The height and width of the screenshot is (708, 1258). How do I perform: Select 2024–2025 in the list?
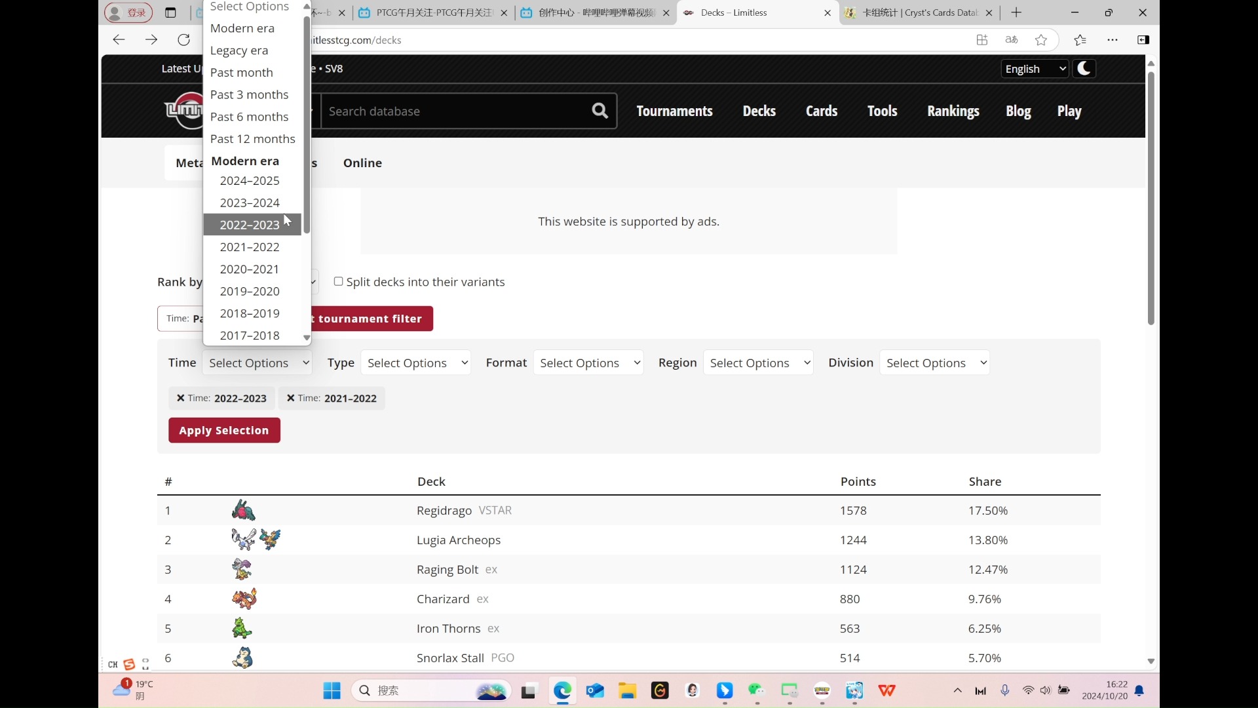[x=252, y=180]
